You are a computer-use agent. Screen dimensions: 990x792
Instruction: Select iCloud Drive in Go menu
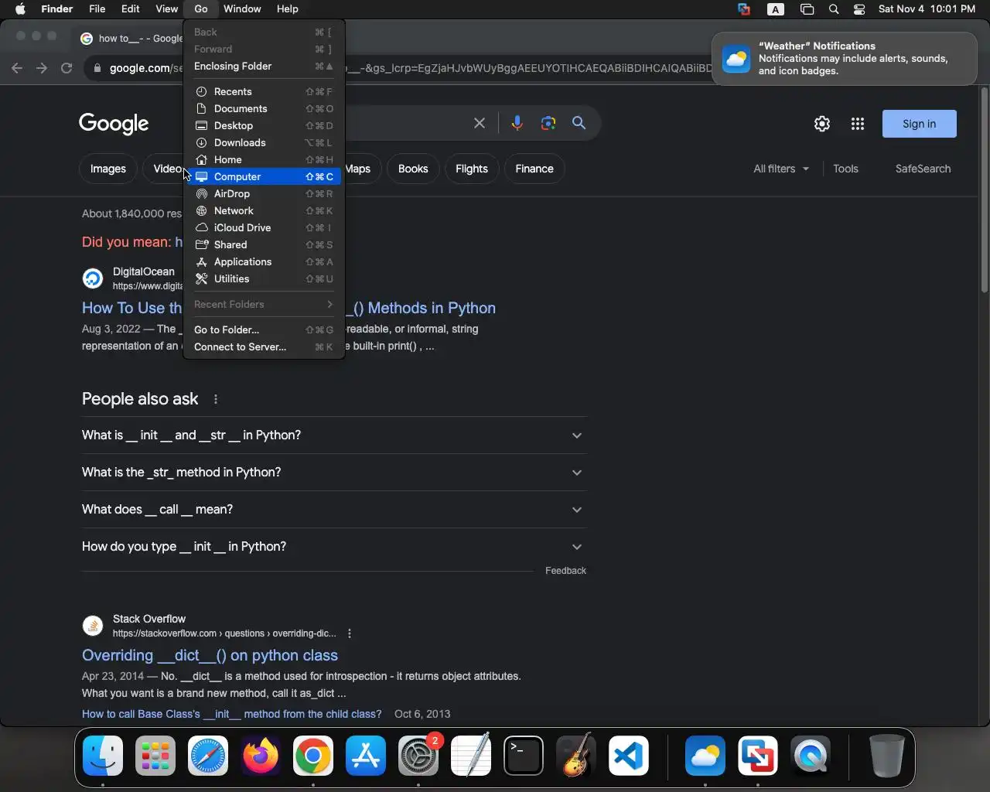coord(264,228)
